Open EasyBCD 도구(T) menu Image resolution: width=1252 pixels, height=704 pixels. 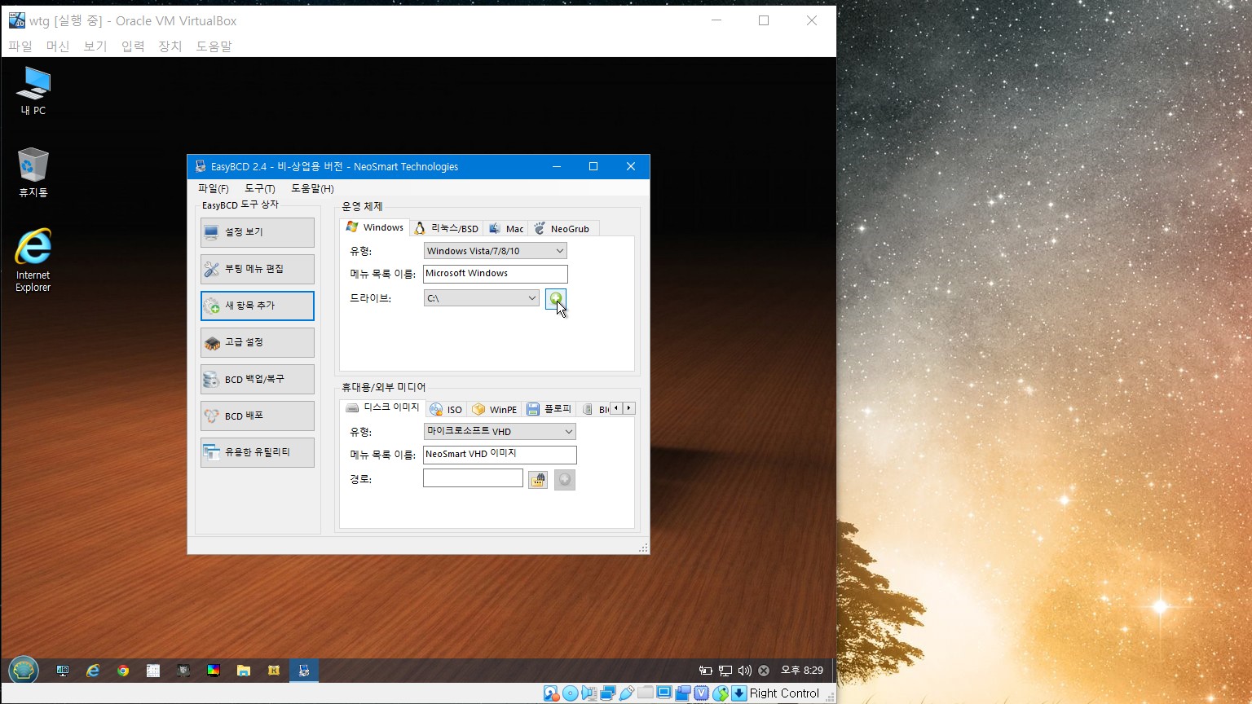pos(260,188)
